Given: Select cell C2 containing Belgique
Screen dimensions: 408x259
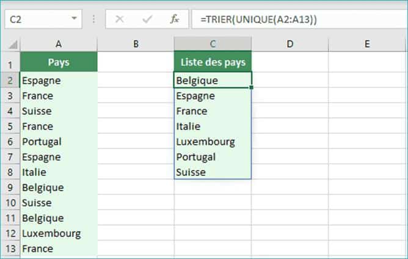Looking at the screenshot, I should 213,80.
